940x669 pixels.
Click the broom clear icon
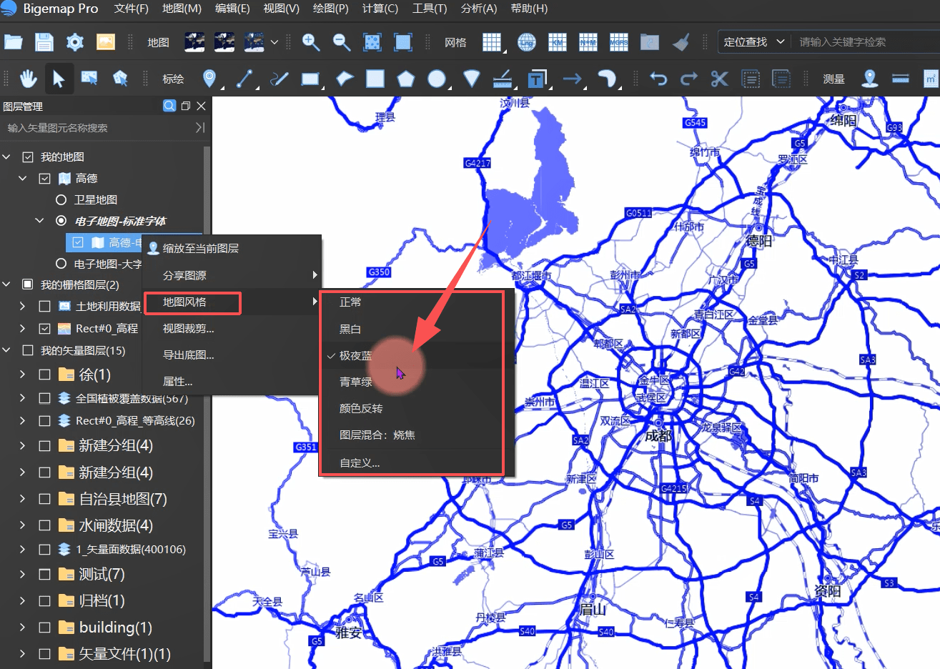coord(681,42)
